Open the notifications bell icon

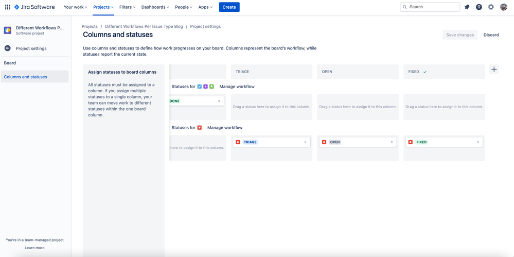[x=467, y=7]
